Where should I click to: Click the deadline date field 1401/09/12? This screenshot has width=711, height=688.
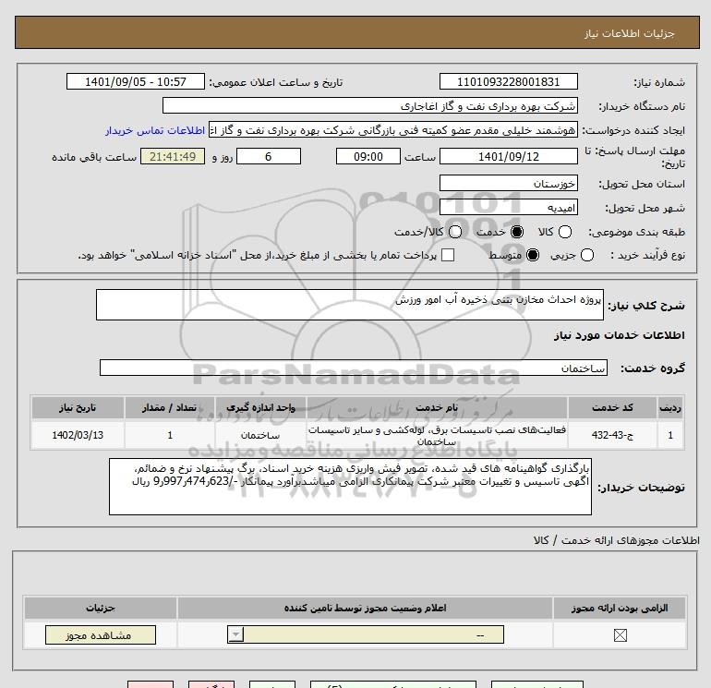tap(508, 156)
